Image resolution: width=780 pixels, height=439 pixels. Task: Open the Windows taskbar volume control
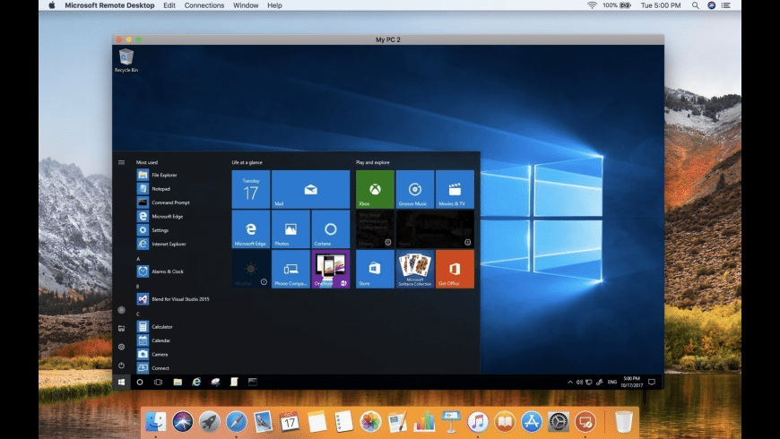[x=579, y=382]
